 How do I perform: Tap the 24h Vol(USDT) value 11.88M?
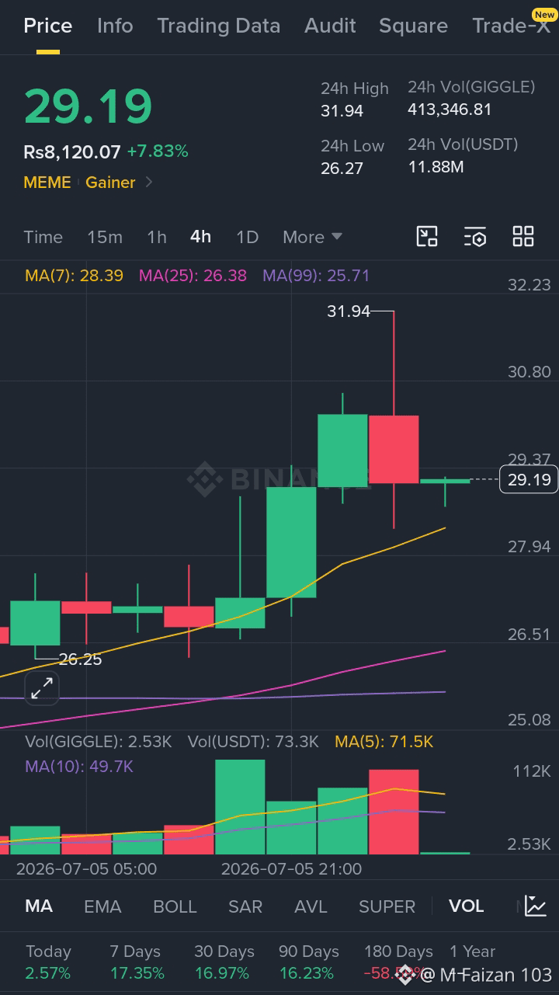click(x=436, y=166)
